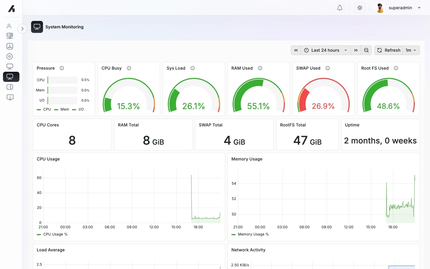Open the hexagon settings icon in the sidebar
The height and width of the screenshot is (269, 430).
[10, 56]
